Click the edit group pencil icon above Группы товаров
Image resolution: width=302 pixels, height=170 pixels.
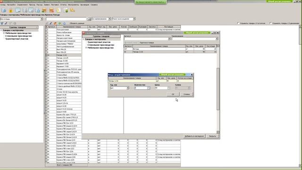(6, 23)
